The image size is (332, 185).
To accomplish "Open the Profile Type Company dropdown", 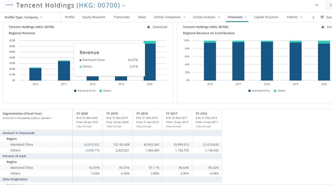I will point(23,17).
